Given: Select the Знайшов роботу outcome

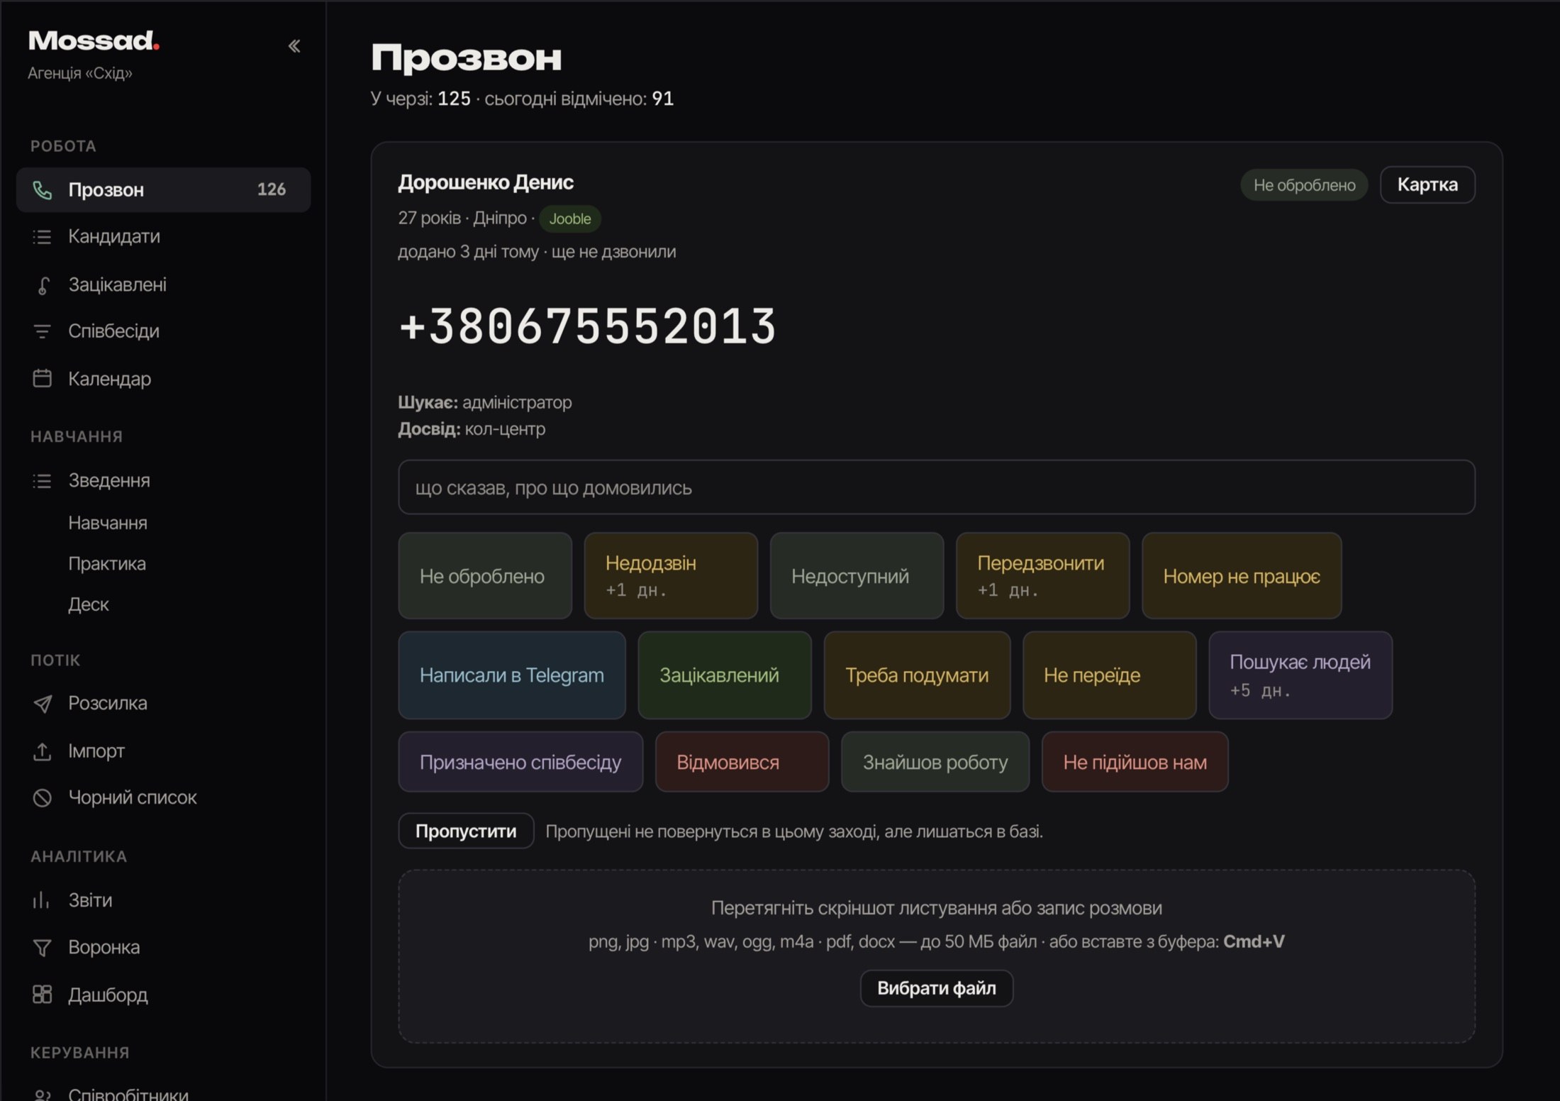Looking at the screenshot, I should 935,762.
